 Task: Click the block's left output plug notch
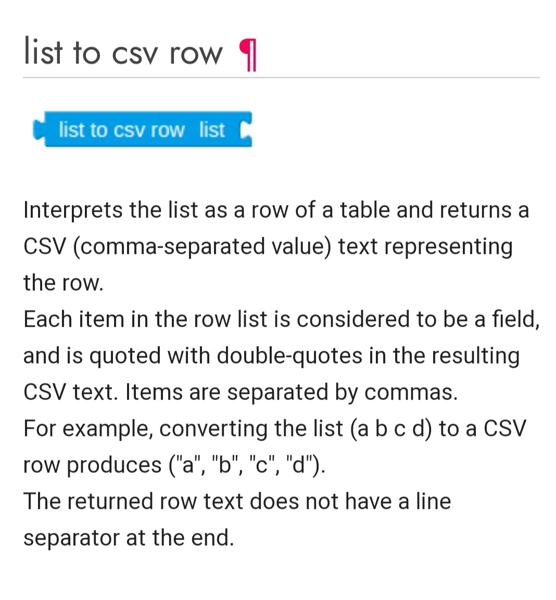pos(37,130)
